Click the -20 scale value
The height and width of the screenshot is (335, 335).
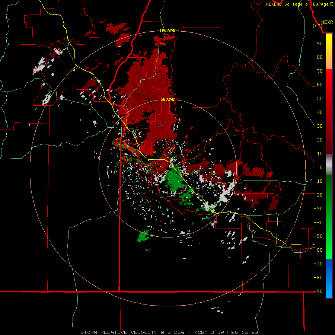tap(318, 195)
